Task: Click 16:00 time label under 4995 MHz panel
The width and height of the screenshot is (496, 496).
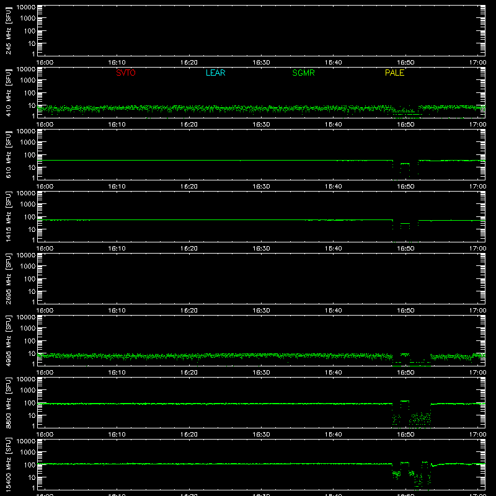Action: [x=45, y=373]
